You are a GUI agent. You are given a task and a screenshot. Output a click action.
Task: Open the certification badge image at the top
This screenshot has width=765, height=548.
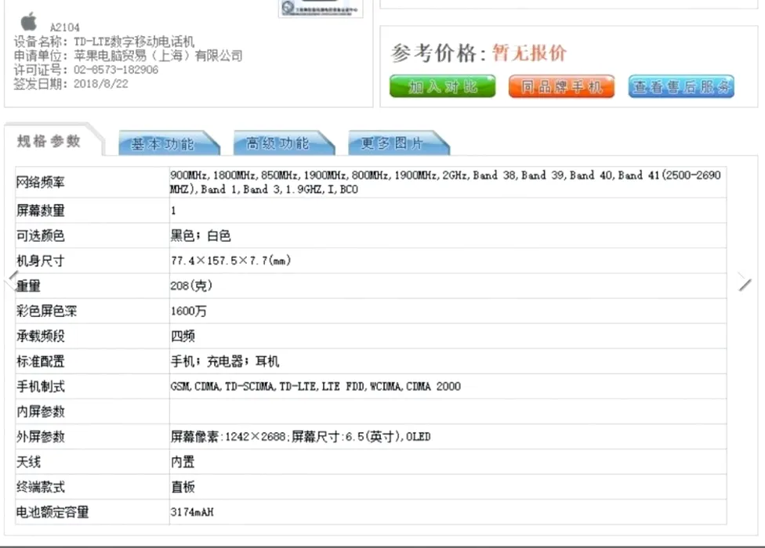(x=310, y=8)
